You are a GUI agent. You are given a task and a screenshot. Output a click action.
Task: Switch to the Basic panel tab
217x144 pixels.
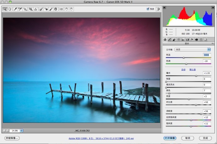click(165, 39)
